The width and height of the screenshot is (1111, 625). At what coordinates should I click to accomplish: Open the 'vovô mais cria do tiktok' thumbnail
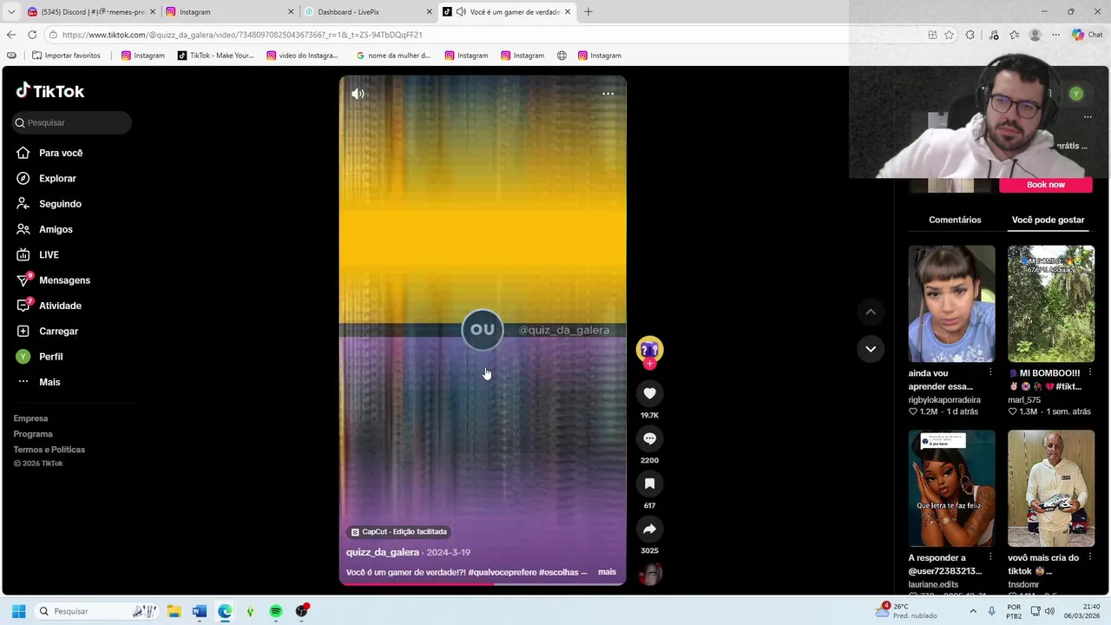pyautogui.click(x=1051, y=489)
